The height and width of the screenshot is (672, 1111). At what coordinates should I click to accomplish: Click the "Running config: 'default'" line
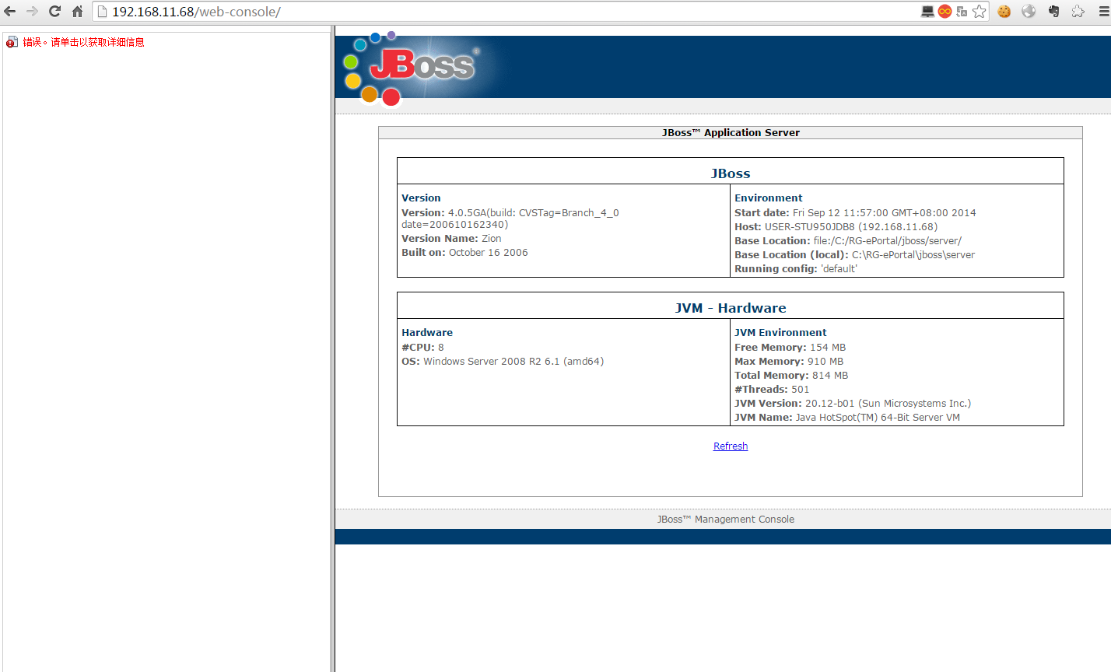pos(796,269)
